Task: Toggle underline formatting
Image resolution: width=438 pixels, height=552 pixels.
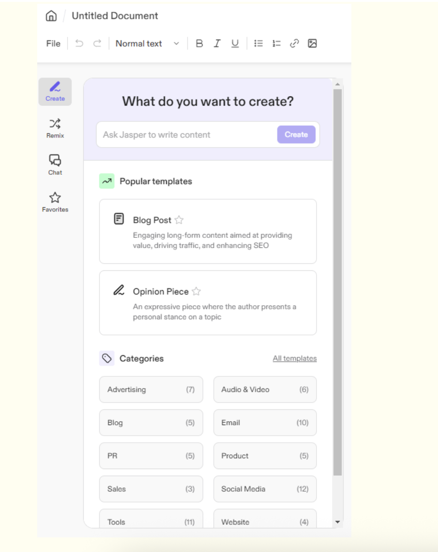Action: [235, 43]
